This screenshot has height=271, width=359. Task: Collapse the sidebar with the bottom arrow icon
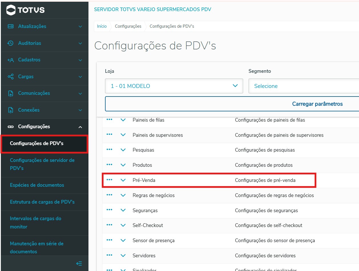79,264
